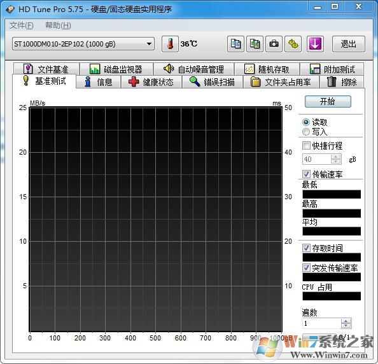
Task: Copy info to clipboard via the toolbar copy-text icon
Action: pos(235,44)
